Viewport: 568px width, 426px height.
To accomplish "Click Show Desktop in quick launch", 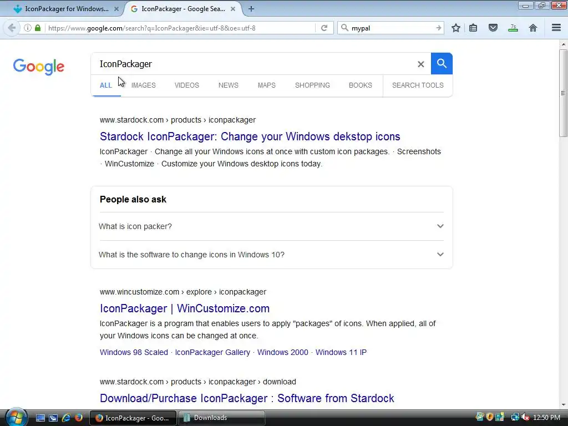I will 40,418.
